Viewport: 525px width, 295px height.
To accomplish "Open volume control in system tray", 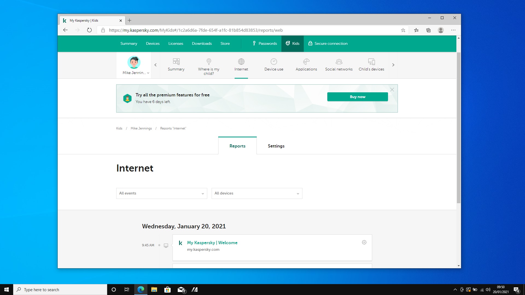I will click(x=488, y=290).
